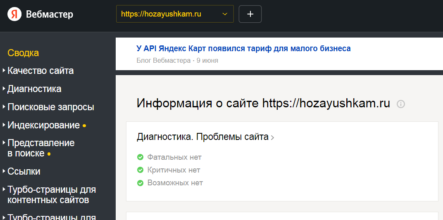The width and height of the screenshot is (443, 220).
Task: Open news about API Яндекс Карт тариф
Action: (x=243, y=48)
